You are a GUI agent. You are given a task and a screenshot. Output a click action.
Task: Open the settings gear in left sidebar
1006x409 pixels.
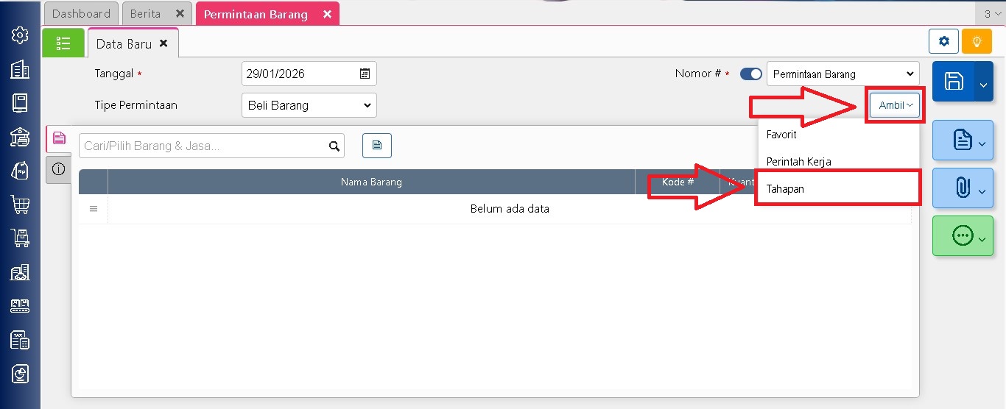[x=20, y=35]
